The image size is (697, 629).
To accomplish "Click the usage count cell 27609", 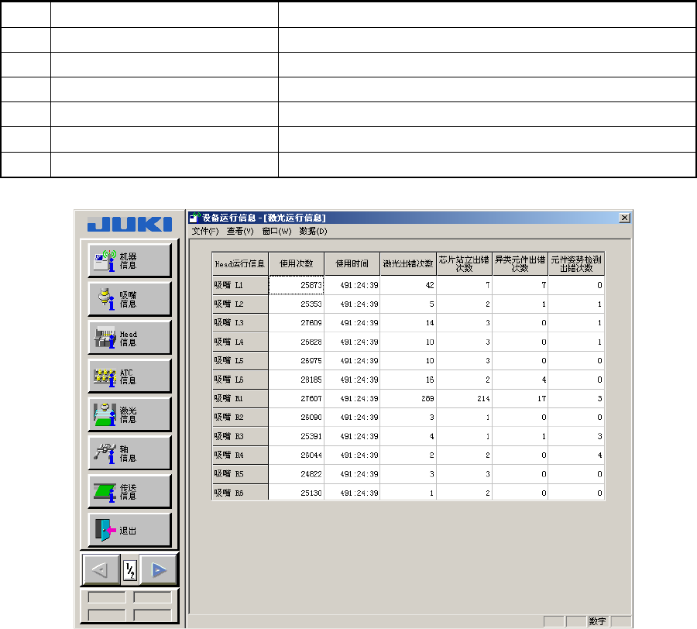I will tap(296, 323).
